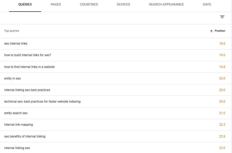Select 'seo benefits of internal linking' query
Screen dimensions: 232x153
coord(25,136)
